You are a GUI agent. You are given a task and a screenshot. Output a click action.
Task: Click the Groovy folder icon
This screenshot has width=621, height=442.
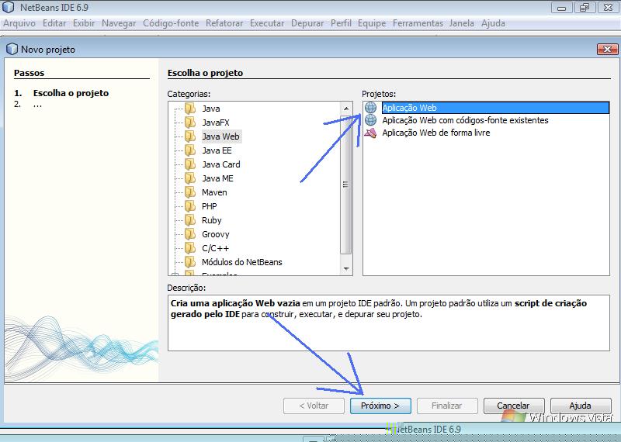pos(190,234)
